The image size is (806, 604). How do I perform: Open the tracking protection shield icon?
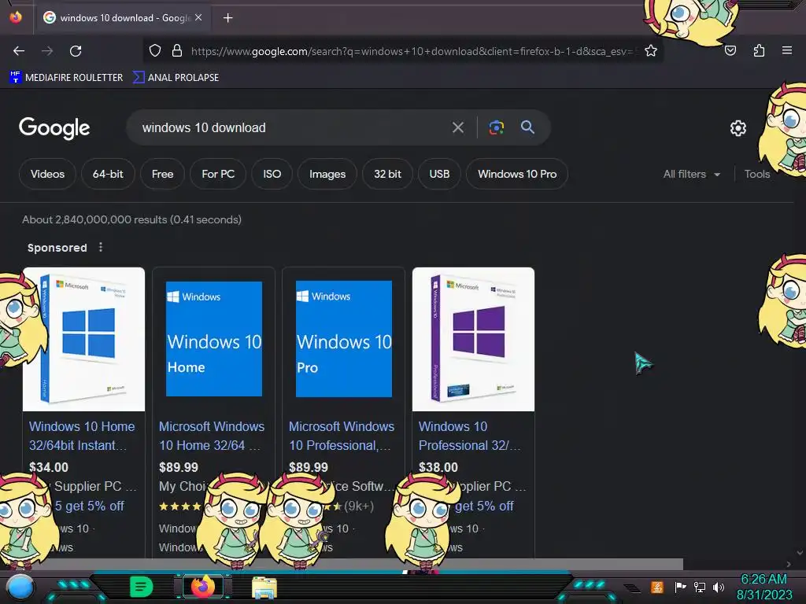[155, 51]
